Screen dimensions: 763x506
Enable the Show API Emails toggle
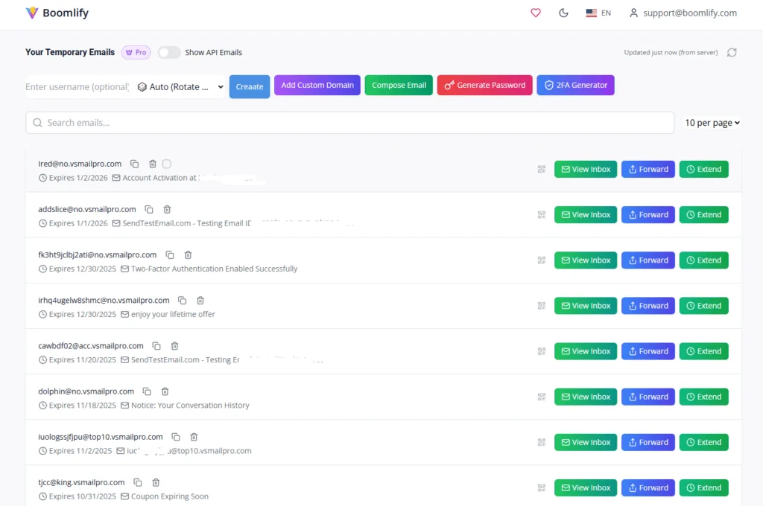pos(169,52)
